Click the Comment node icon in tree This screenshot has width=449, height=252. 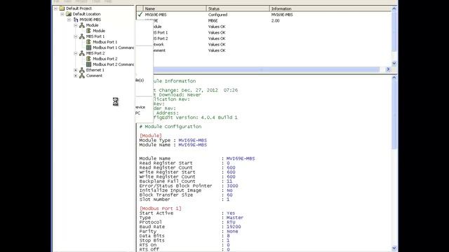click(x=82, y=76)
